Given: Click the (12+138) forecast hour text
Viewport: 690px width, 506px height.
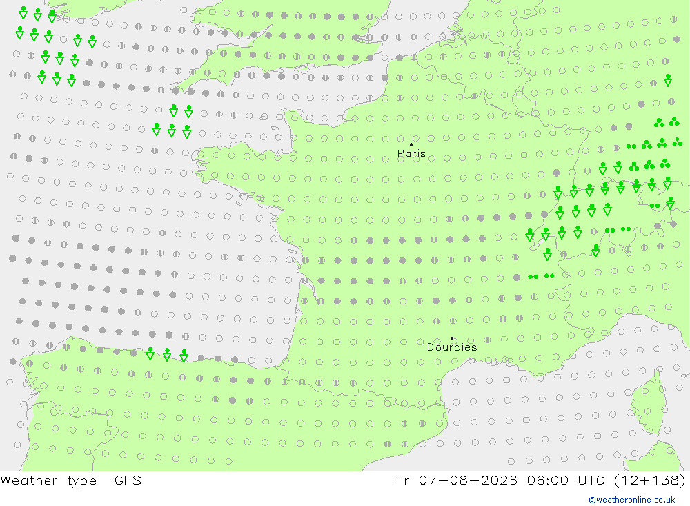Looking at the screenshot, I should tap(649, 480).
